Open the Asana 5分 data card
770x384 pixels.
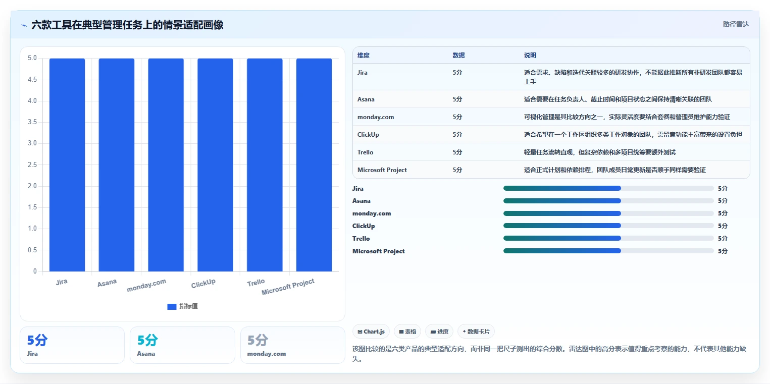pos(182,345)
